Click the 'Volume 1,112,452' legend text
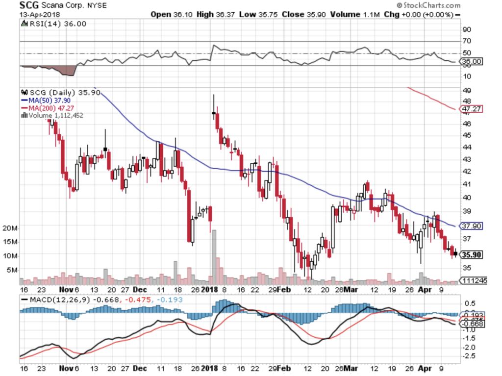Screen dimensions: 502x376 click(56, 115)
